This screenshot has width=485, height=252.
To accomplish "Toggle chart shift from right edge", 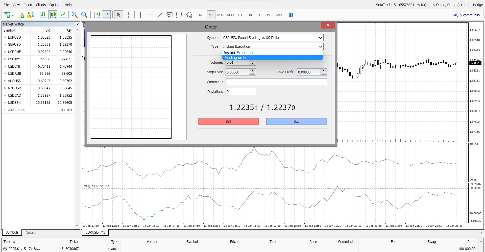I will (x=106, y=15).
